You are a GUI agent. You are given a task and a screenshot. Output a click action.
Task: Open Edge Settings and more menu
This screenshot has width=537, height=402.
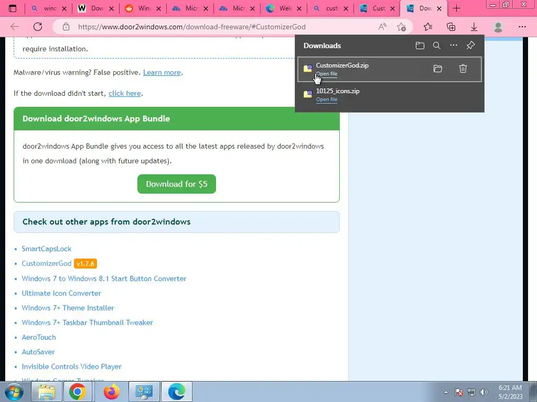click(x=522, y=27)
